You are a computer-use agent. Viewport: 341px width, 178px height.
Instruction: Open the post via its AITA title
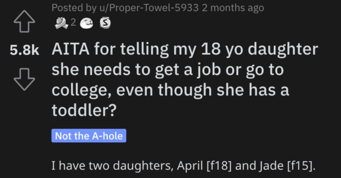(x=185, y=80)
